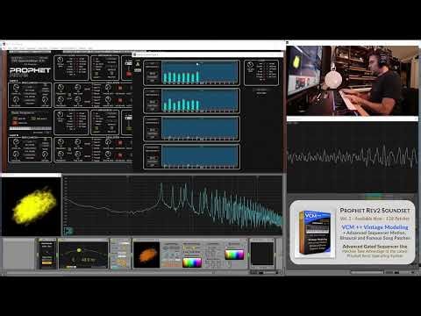Turn the first upper knob in Layer A oscillator section
The height and width of the screenshot is (316, 421).
61,88
